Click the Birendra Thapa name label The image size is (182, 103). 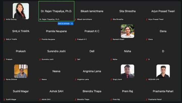[x=83, y=99]
